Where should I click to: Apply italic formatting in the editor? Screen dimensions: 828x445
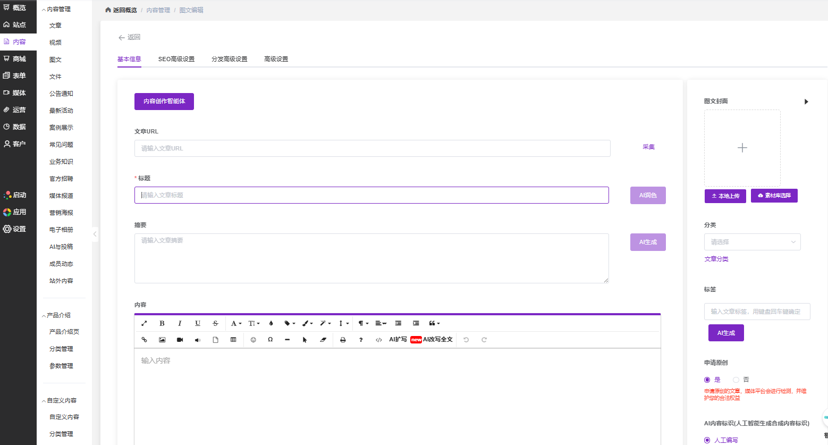pos(180,323)
